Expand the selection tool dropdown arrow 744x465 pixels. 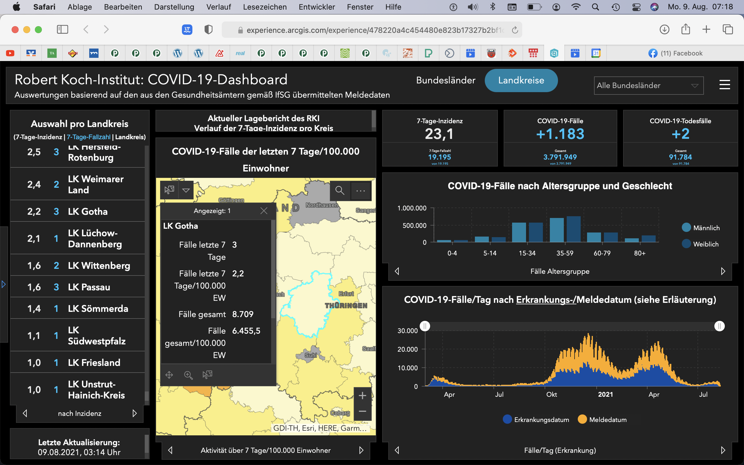coord(186,190)
